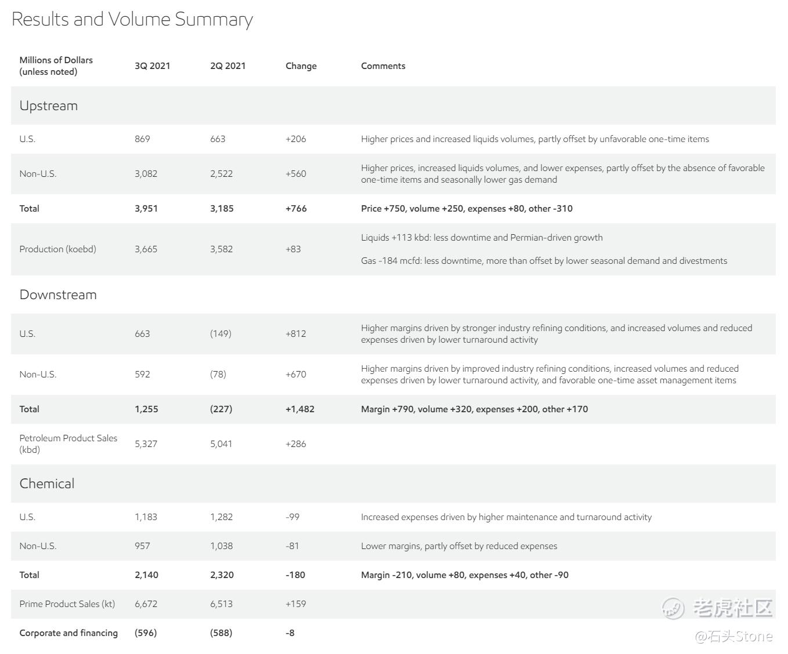Image resolution: width=788 pixels, height=654 pixels.
Task: Select the Upstream Total value 3,951
Action: pos(146,209)
